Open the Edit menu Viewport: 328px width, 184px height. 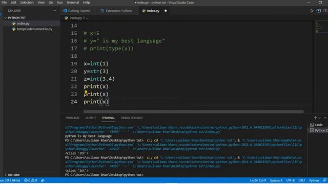pyautogui.click(x=13, y=3)
